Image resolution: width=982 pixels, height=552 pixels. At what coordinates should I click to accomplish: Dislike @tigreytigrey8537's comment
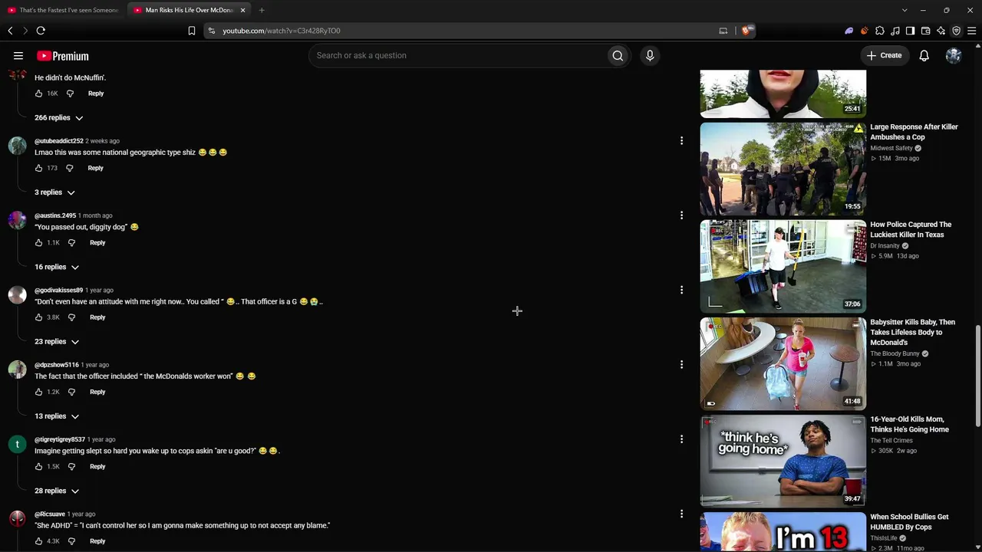coord(71,466)
